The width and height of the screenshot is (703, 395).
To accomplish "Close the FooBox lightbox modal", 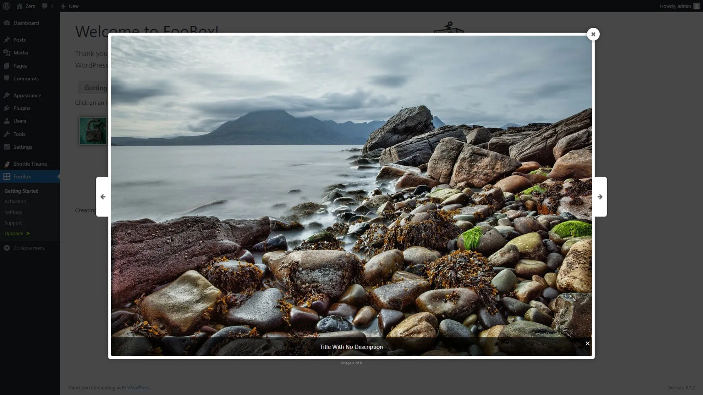I will (x=593, y=34).
